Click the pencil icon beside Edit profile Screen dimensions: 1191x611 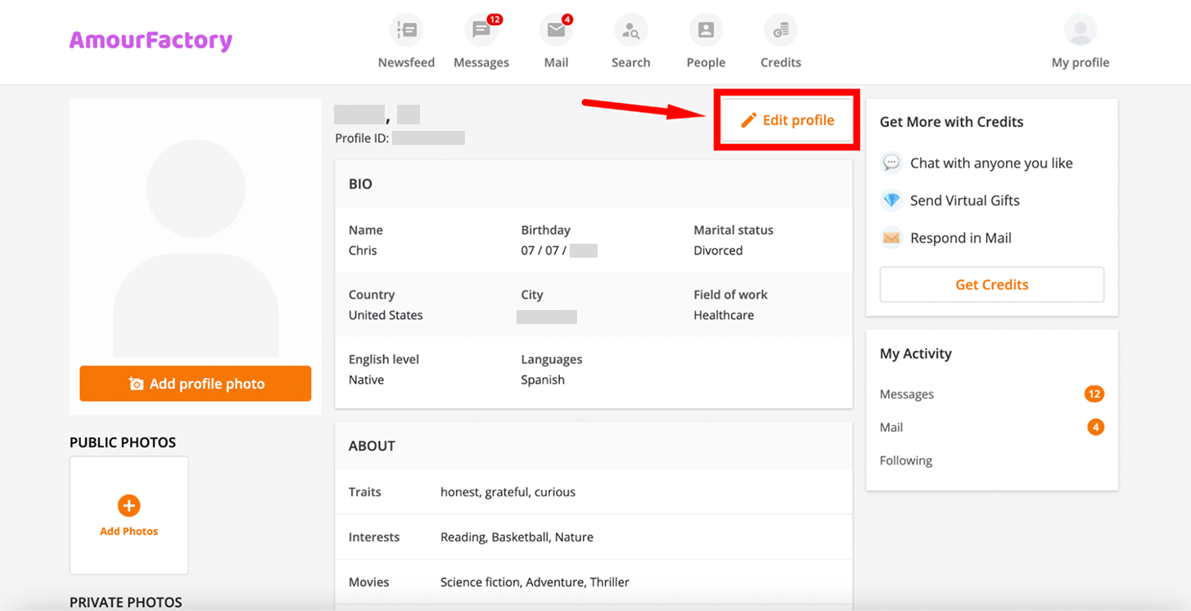pyautogui.click(x=748, y=121)
